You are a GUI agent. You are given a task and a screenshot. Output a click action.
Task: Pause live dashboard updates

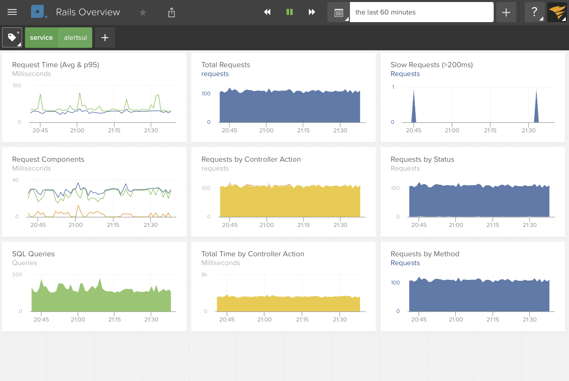290,12
